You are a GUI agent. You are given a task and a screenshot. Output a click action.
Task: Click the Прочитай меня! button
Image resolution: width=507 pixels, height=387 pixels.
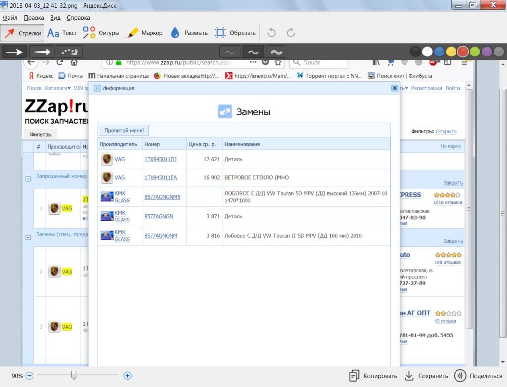124,130
